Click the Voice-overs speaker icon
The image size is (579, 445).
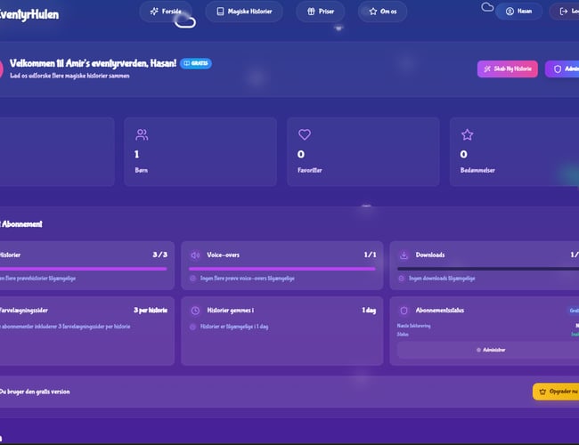pos(196,255)
